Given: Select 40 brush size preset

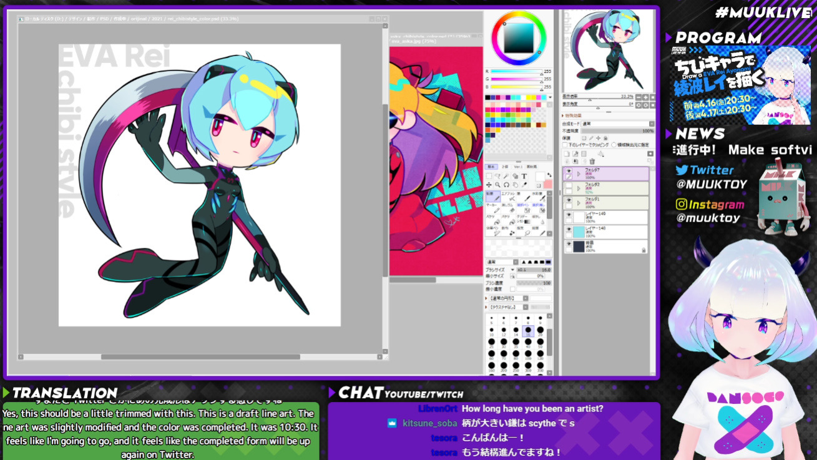Looking at the screenshot, I should click(528, 343).
